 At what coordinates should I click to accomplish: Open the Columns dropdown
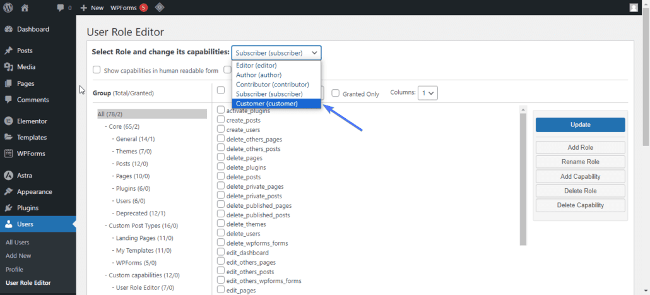click(428, 93)
